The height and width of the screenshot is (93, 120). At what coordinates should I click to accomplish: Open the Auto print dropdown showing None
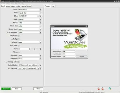(30, 59)
